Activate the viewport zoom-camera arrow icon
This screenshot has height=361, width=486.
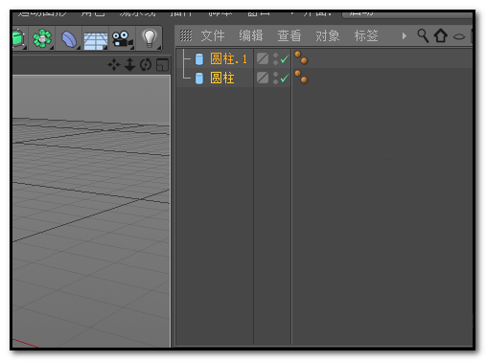coord(129,65)
